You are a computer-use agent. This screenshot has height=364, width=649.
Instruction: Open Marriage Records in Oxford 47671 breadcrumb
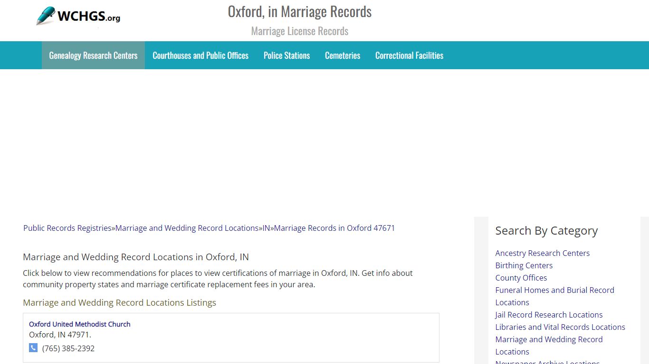pyautogui.click(x=334, y=228)
